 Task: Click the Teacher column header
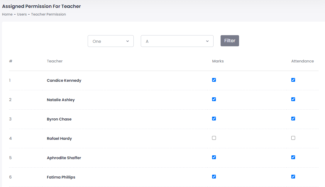[x=55, y=61]
